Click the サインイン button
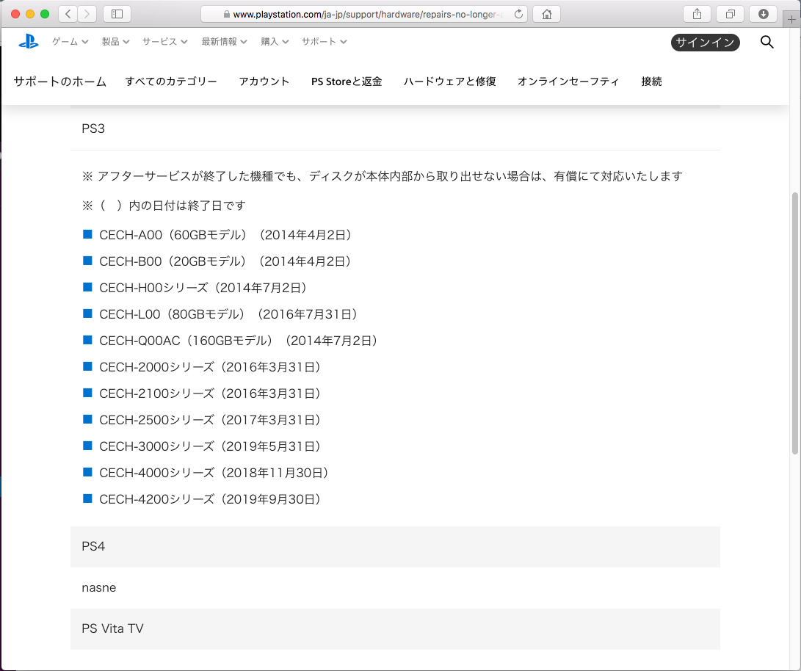This screenshot has height=671, width=801. pos(705,43)
